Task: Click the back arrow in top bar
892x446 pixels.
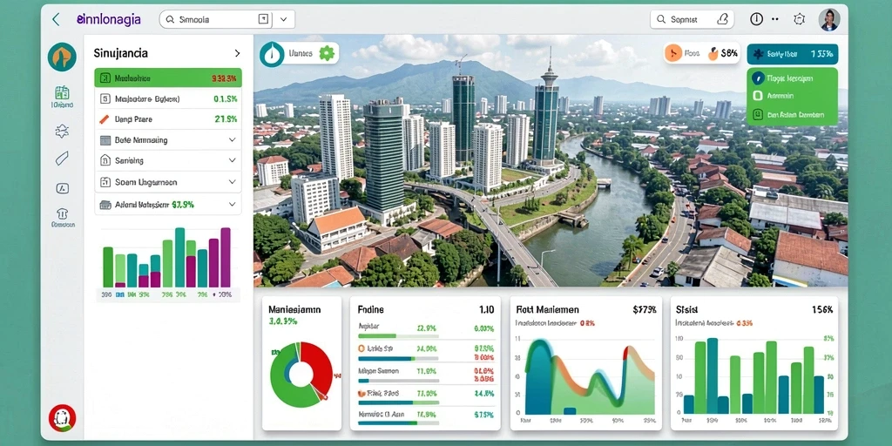Action: point(56,19)
